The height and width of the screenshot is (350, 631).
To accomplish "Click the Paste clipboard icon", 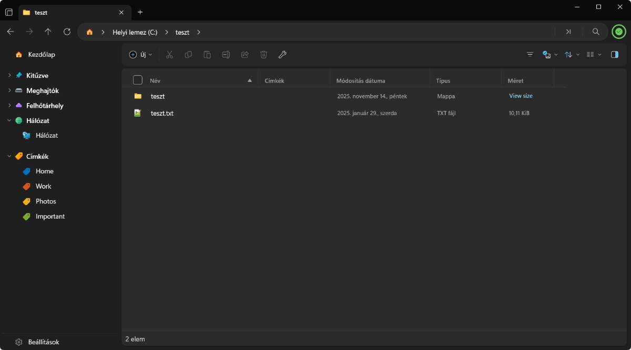I will click(x=207, y=55).
